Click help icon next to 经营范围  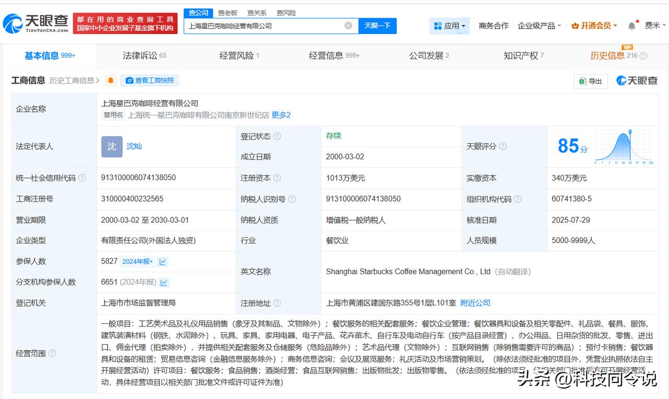[52, 354]
